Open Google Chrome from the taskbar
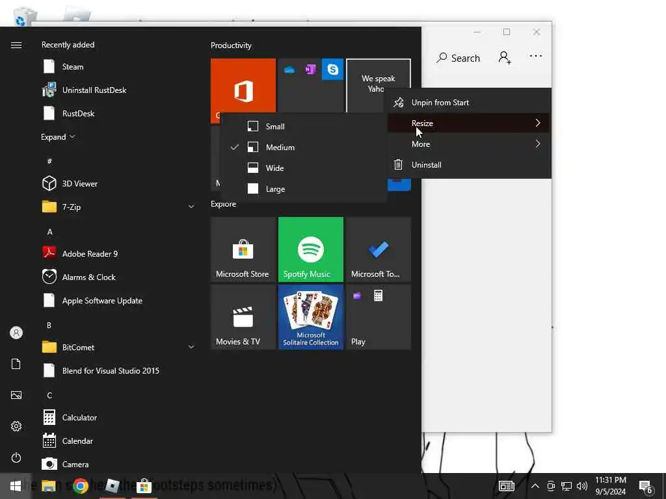 (x=80, y=486)
